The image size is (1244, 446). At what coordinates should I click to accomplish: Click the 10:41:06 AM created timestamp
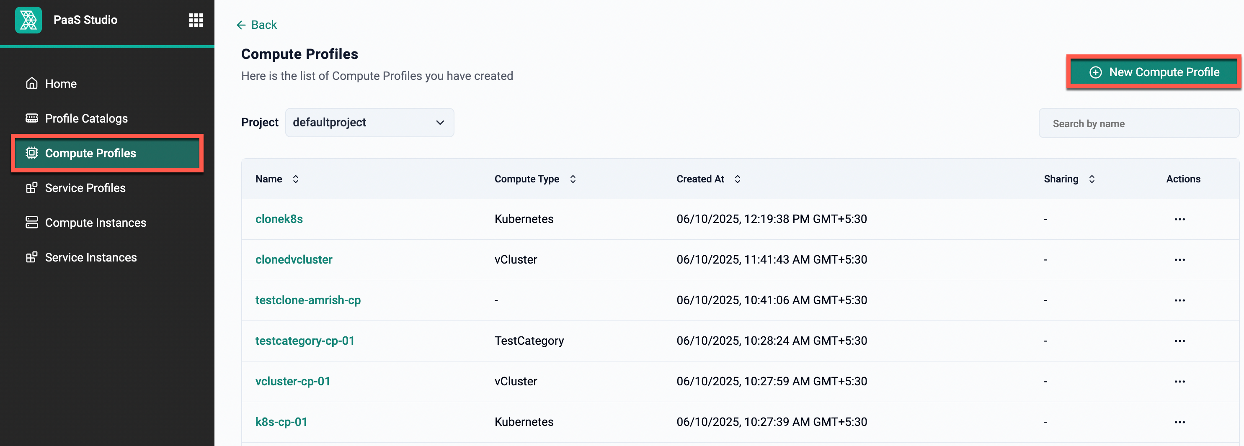point(772,300)
